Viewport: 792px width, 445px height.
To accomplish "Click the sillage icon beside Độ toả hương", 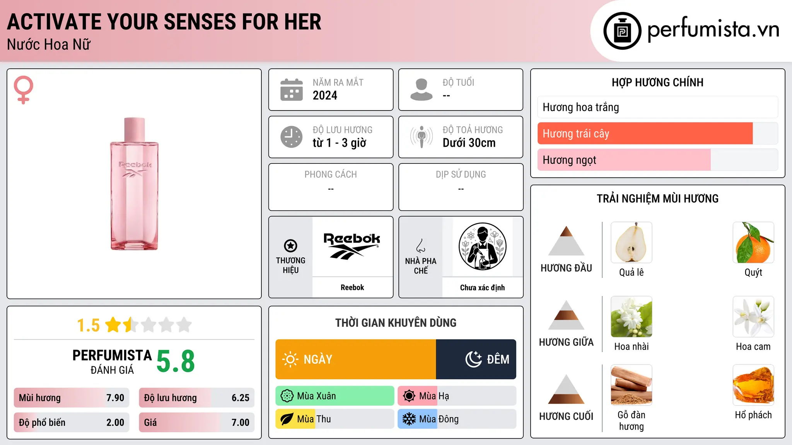I will (422, 137).
